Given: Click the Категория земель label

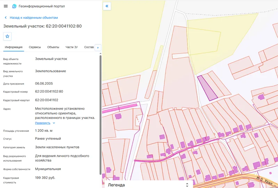Looking at the screenshot, I should click(14, 147).
